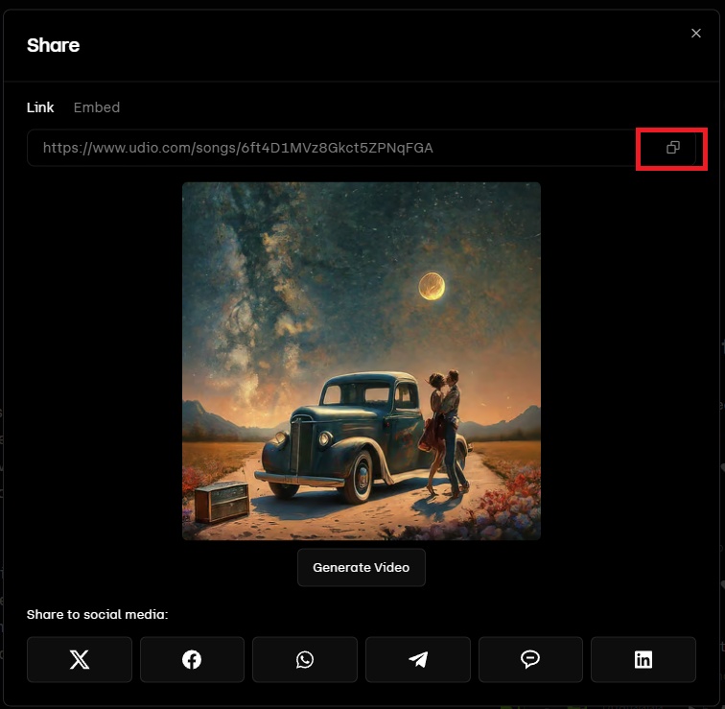Click the moon in the cover art
This screenshot has width=725, height=709.
[x=432, y=285]
